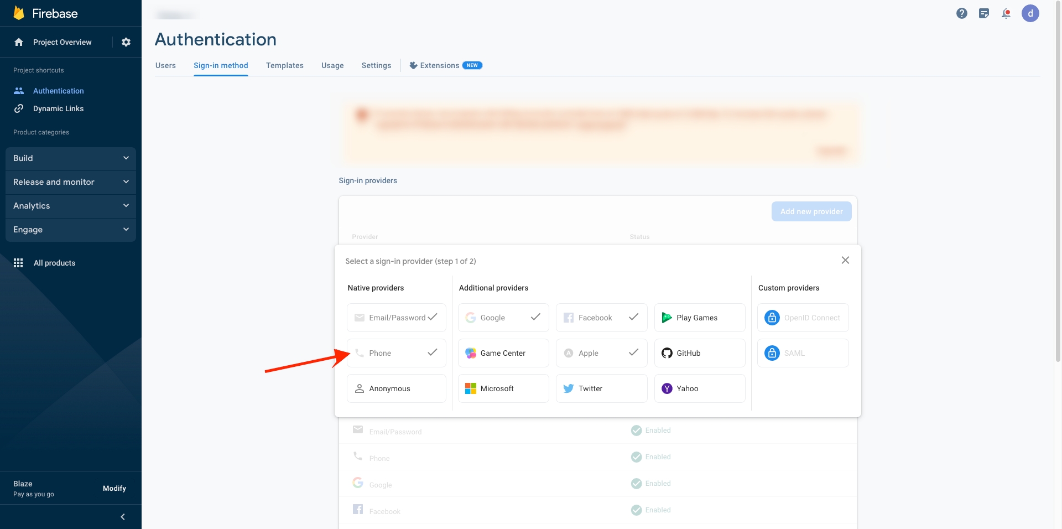Expand the Release and monitor section
The width and height of the screenshot is (1062, 529).
pos(71,182)
